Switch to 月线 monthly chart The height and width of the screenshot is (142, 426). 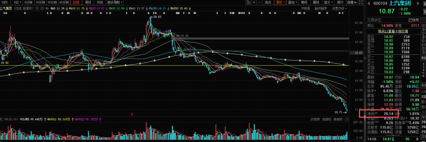(x=100, y=2)
